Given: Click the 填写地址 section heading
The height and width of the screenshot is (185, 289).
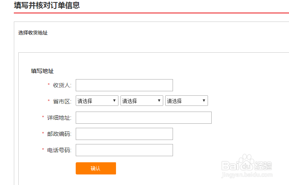Looking at the screenshot, I should [42, 71].
